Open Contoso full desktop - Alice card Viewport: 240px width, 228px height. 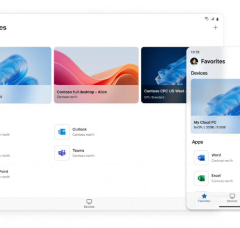click(x=96, y=75)
